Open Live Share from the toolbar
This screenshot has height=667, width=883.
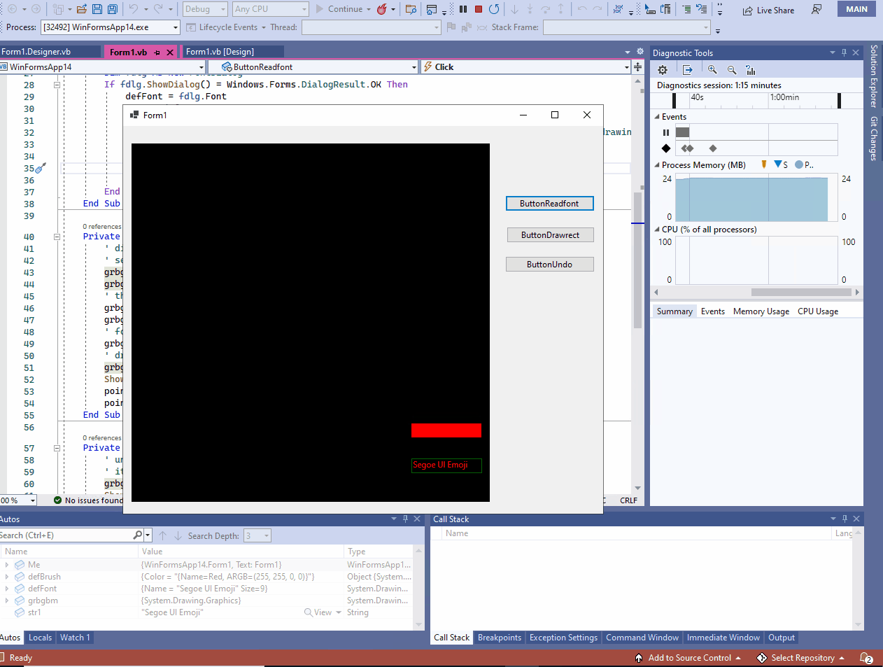[770, 10]
